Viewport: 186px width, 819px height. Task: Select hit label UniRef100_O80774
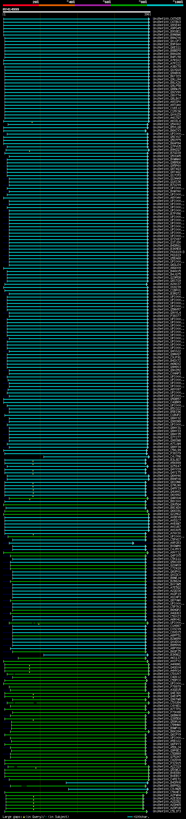167,95
